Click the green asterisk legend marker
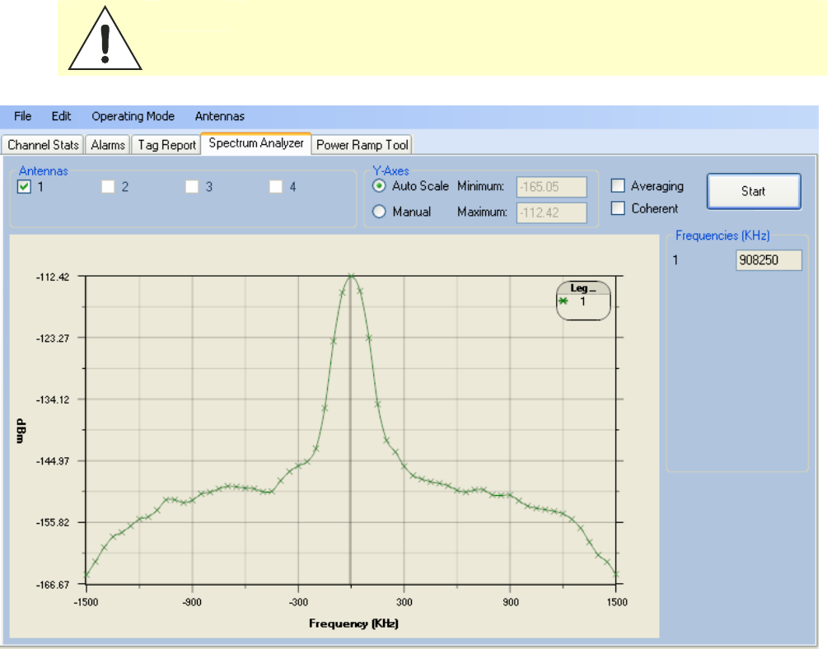 coord(563,301)
